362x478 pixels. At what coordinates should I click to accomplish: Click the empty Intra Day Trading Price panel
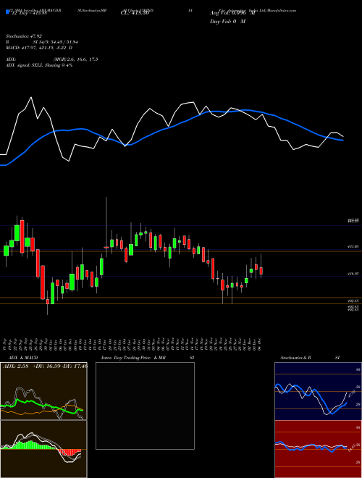point(145,406)
